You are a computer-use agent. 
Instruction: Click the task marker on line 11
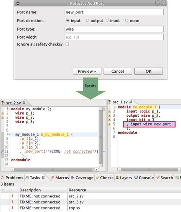point(2,152)
